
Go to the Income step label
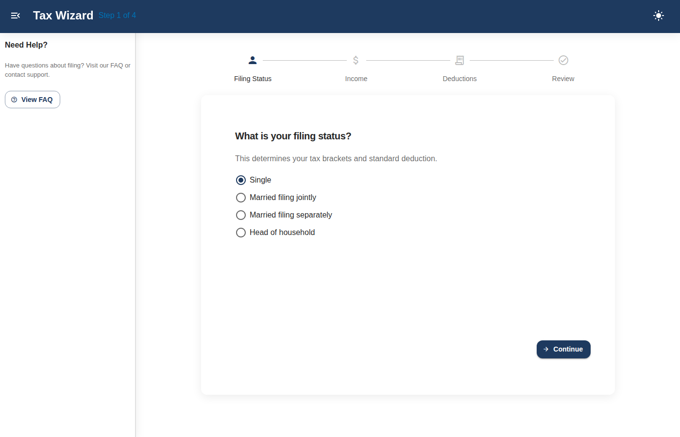[x=356, y=79]
